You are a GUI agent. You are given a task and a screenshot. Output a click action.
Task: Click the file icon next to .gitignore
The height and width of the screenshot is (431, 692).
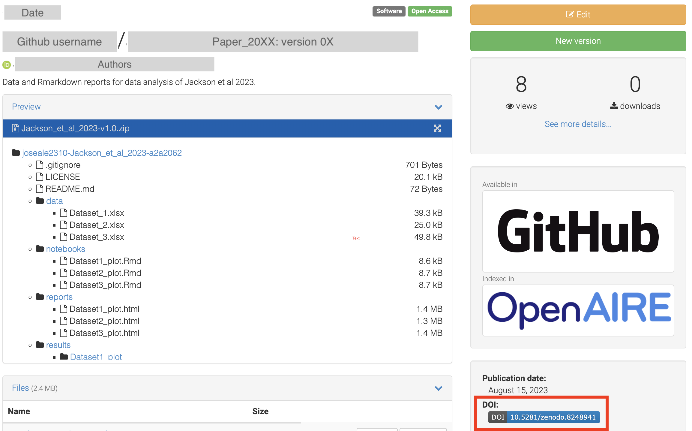tap(40, 165)
